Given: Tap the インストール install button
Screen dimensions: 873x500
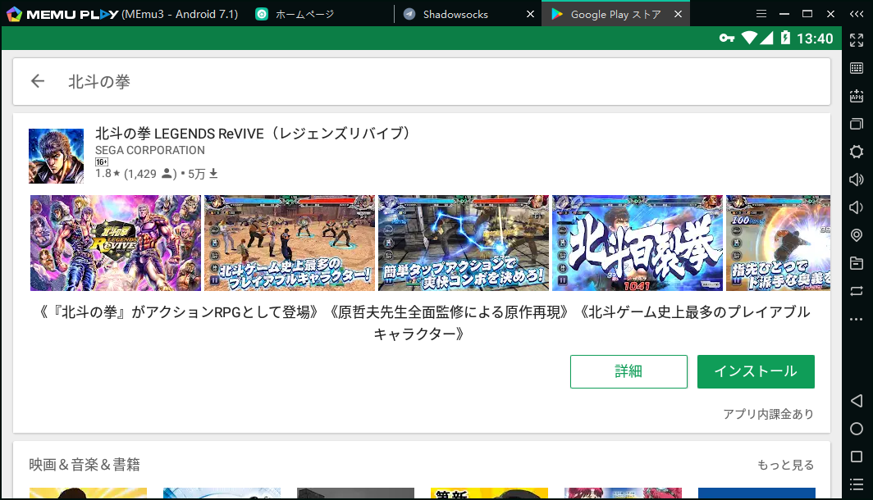Looking at the screenshot, I should pos(755,371).
